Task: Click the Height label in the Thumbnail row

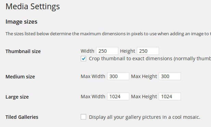Action: click(x=128, y=51)
